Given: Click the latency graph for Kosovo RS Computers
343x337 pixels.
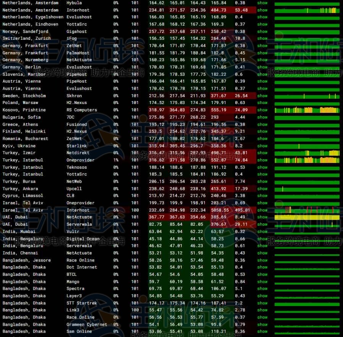Looking at the screenshot, I should tap(307, 110).
